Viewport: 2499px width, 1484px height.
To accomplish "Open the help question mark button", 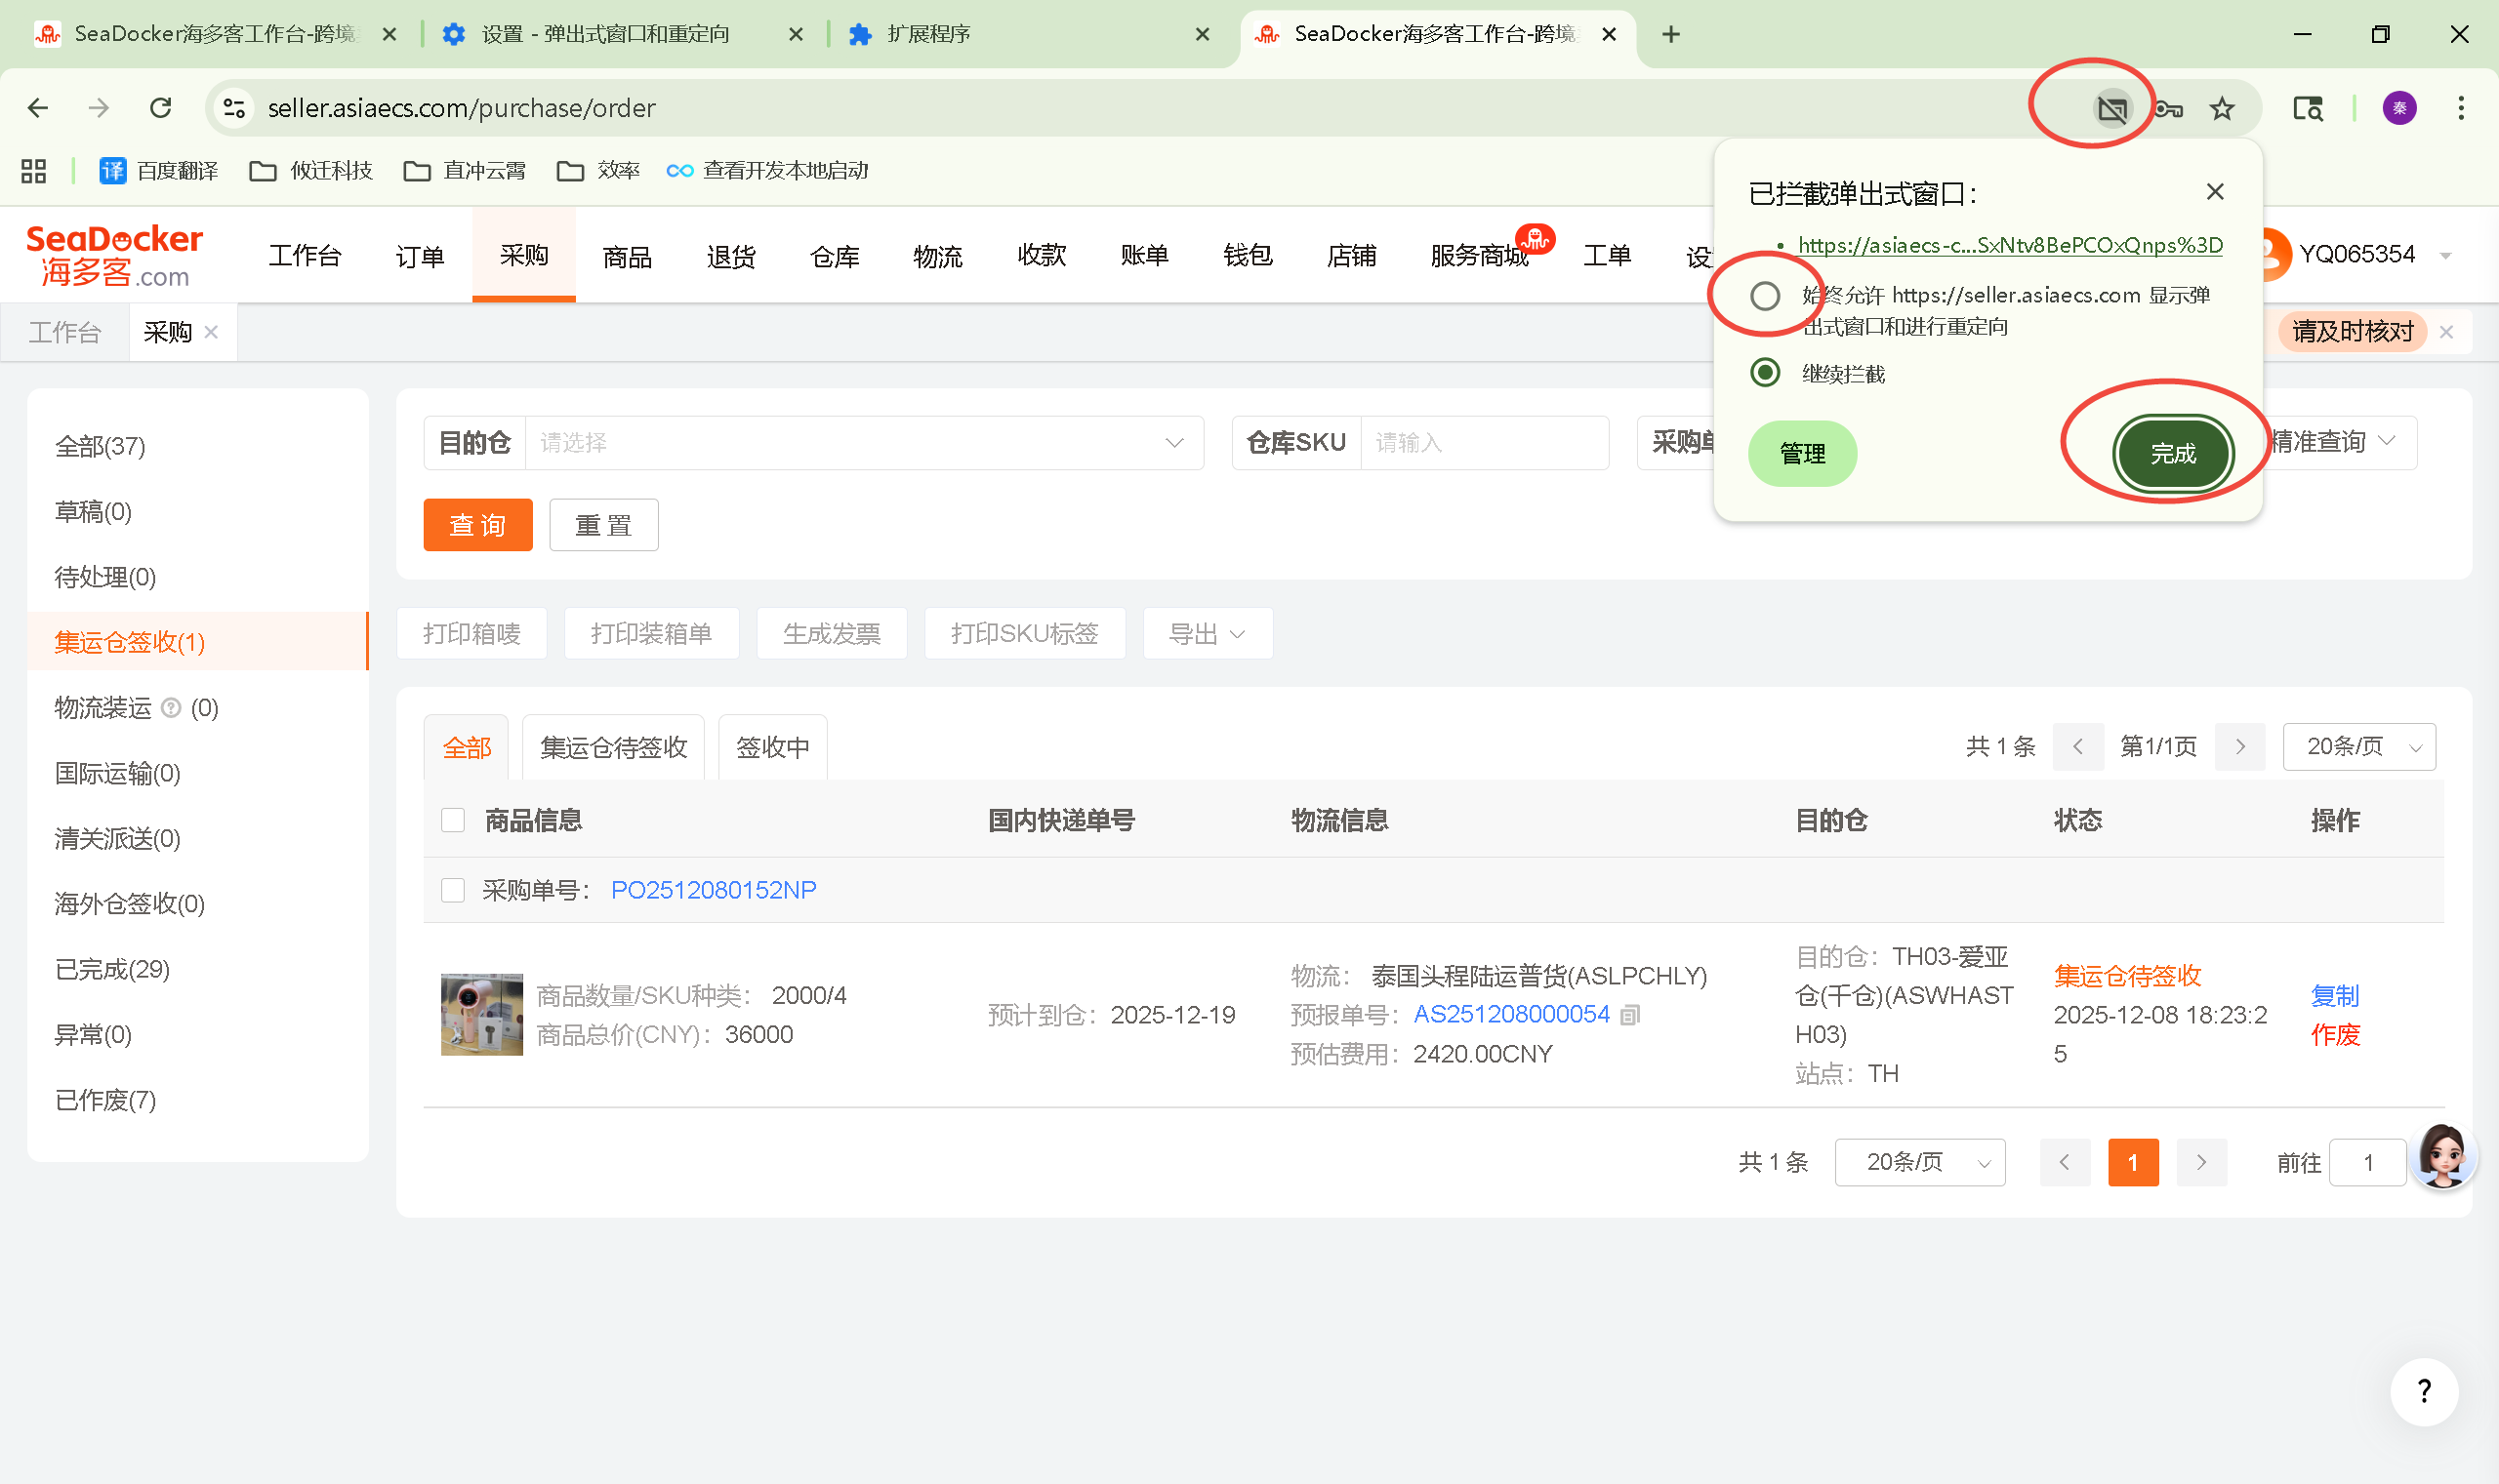I will tap(2423, 1391).
